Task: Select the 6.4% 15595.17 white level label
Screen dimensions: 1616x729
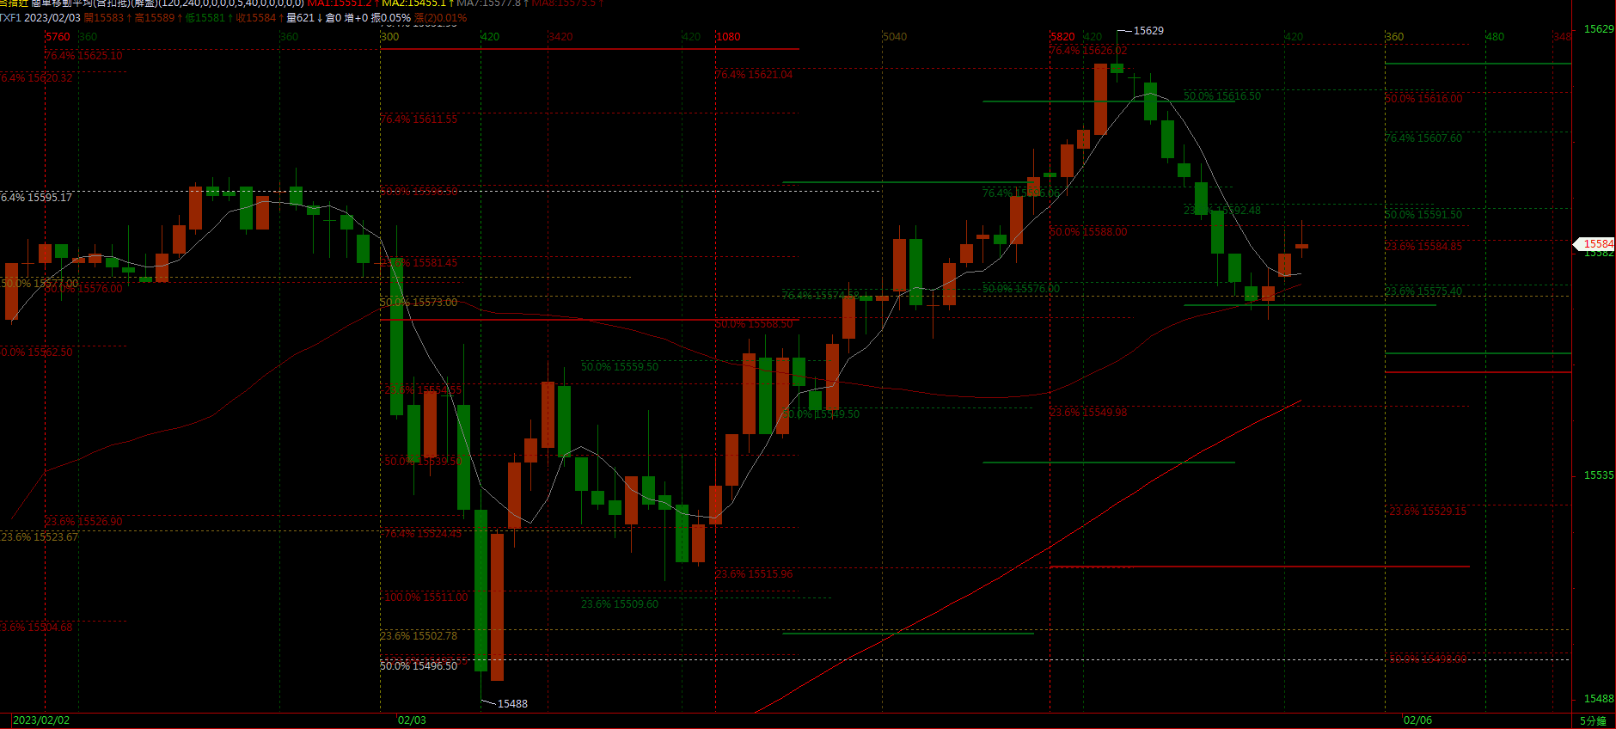Action: (x=36, y=198)
